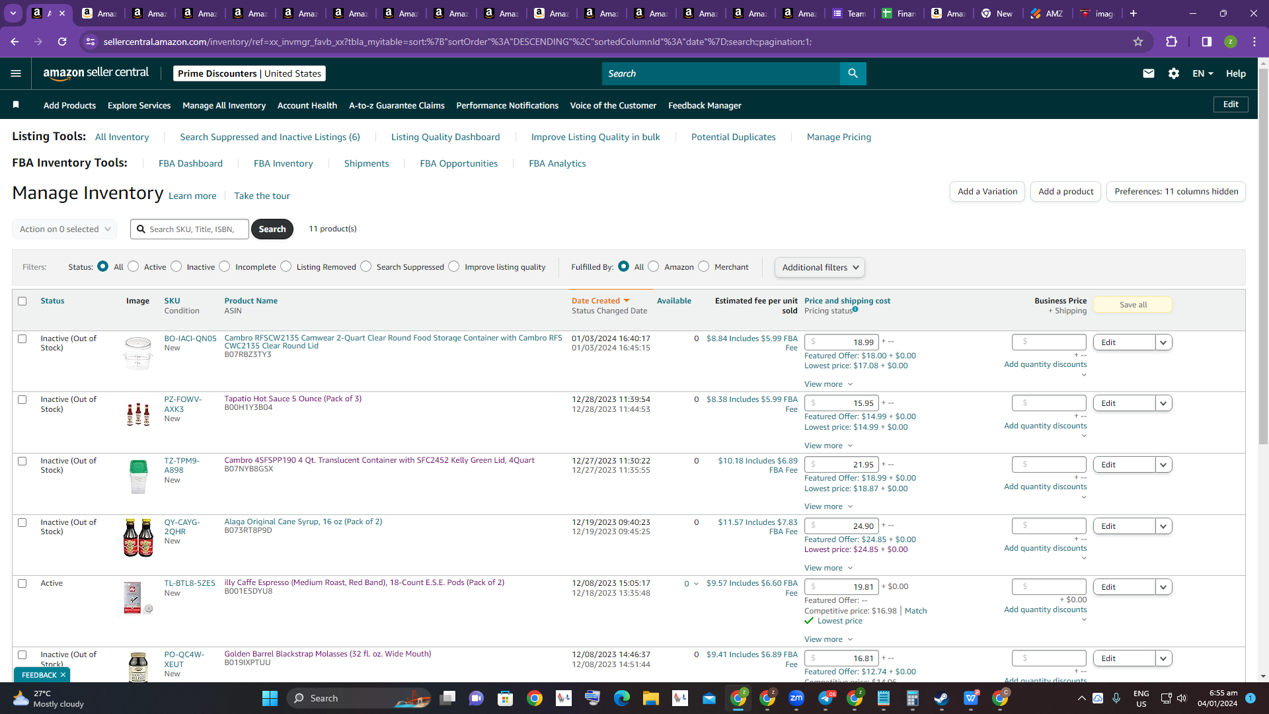Open the tab search dropdown arrow in Chrome
The height and width of the screenshot is (714, 1269).
13,13
